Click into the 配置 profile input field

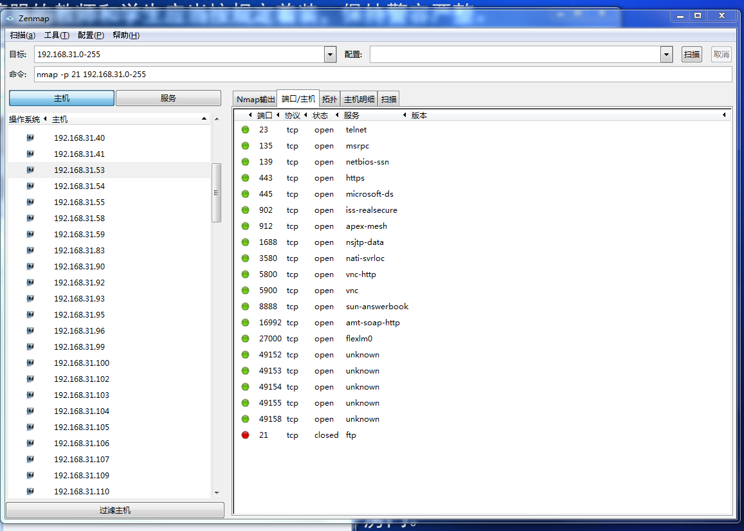coord(515,55)
